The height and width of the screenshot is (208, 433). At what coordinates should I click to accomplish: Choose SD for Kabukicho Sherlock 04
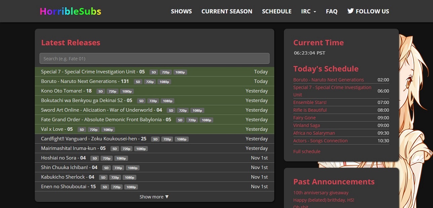click(x=103, y=177)
